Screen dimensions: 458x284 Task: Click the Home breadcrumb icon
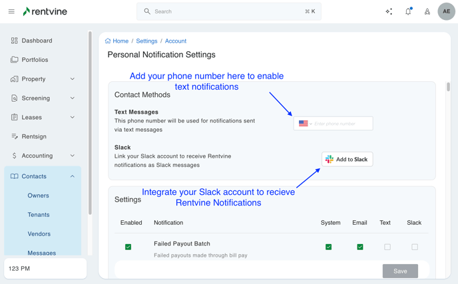(x=108, y=41)
